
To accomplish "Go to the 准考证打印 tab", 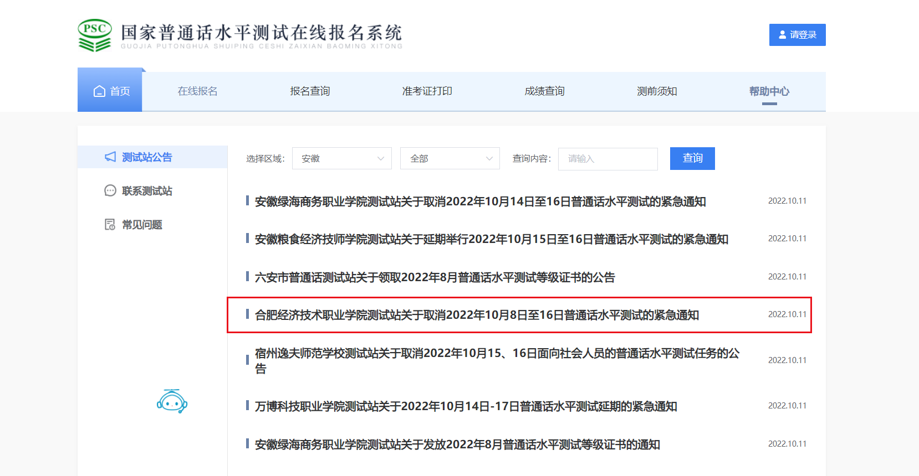I will point(427,91).
